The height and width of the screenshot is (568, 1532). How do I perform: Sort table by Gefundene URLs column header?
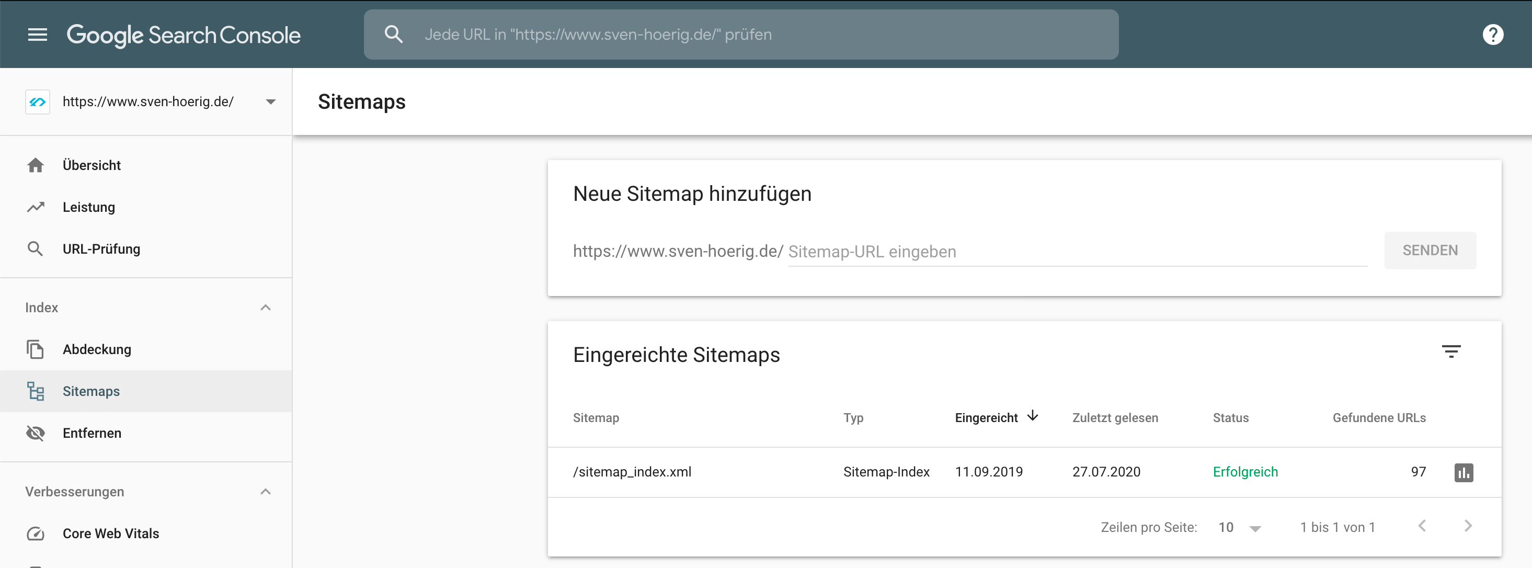[1379, 417]
